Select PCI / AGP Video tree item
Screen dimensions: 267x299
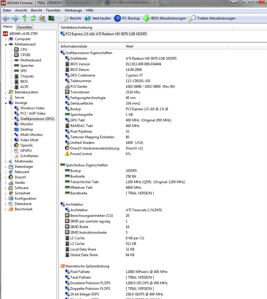tap(33, 113)
